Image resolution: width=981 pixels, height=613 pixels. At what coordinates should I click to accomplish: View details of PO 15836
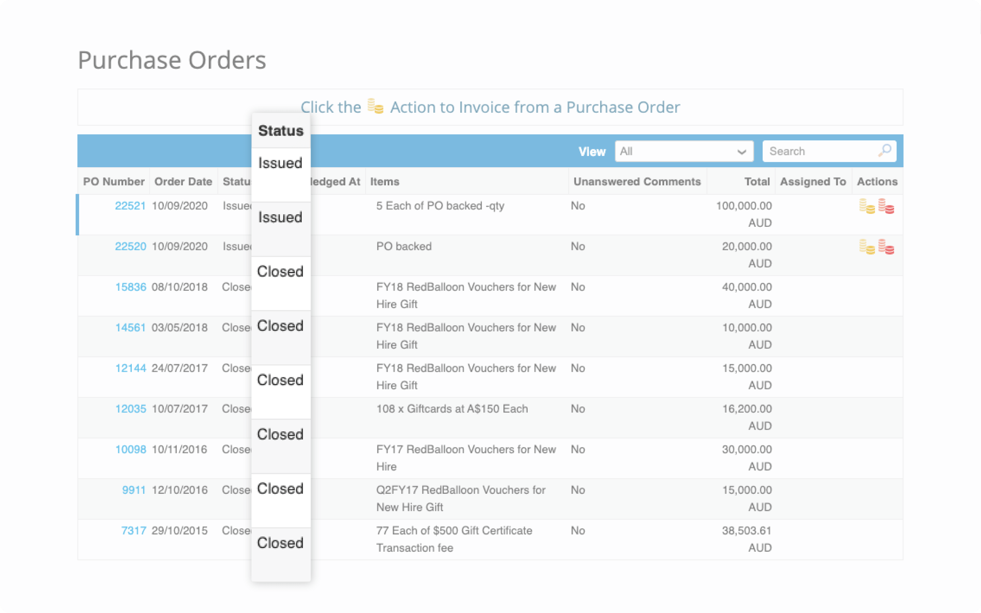(x=130, y=287)
